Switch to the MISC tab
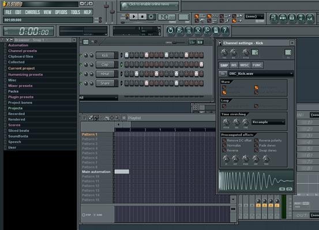The height and width of the screenshot is (230, 319). pyautogui.click(x=245, y=65)
